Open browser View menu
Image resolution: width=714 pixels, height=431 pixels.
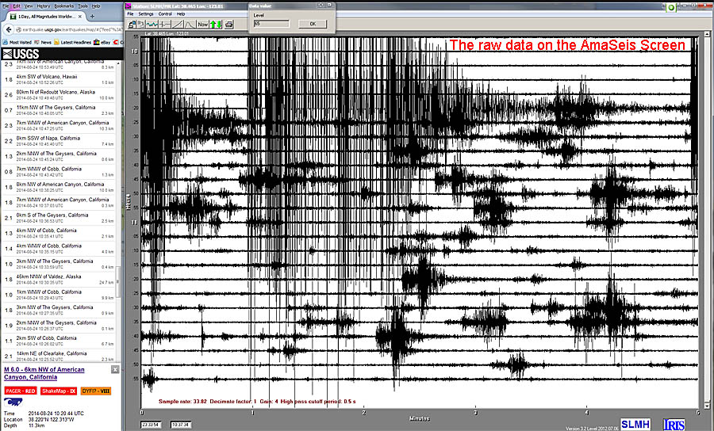(29, 6)
